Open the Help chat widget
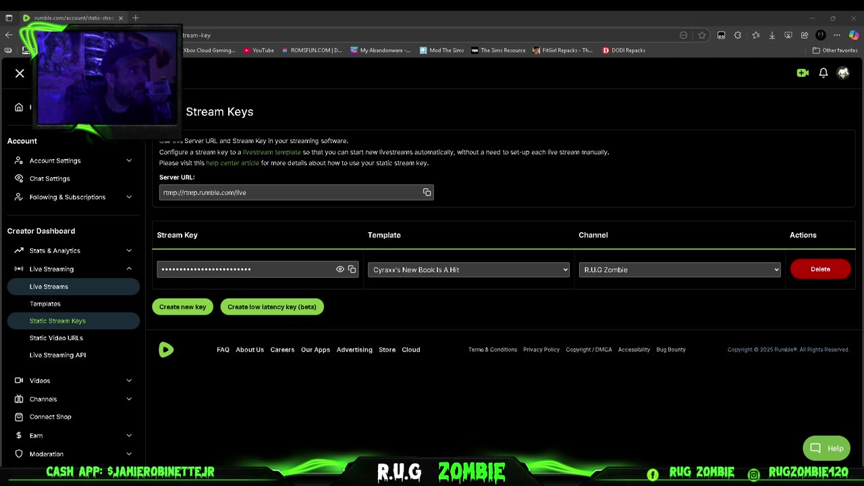This screenshot has height=486, width=864. pyautogui.click(x=826, y=448)
